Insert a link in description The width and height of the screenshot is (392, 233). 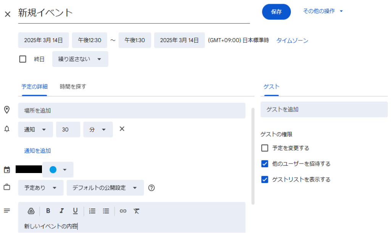[123, 211]
